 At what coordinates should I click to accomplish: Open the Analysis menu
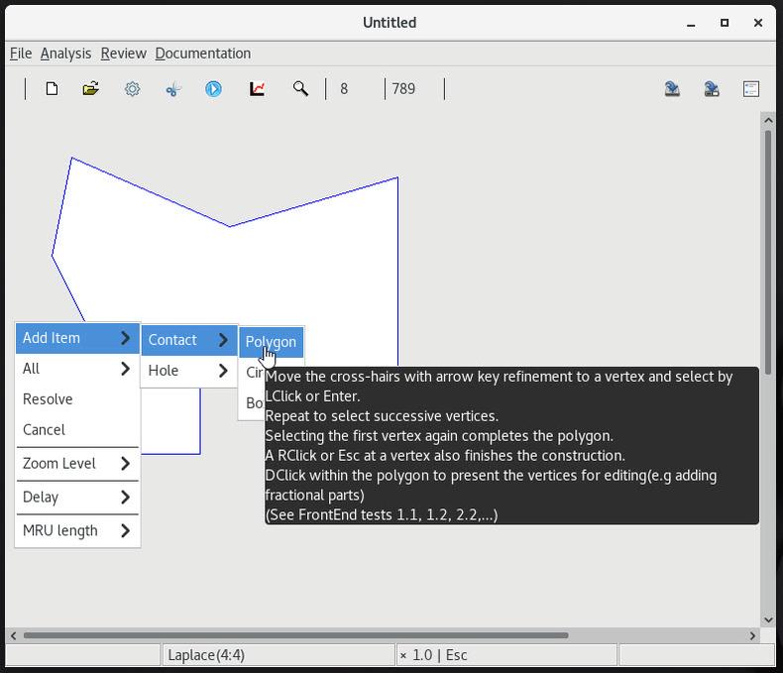coord(65,54)
